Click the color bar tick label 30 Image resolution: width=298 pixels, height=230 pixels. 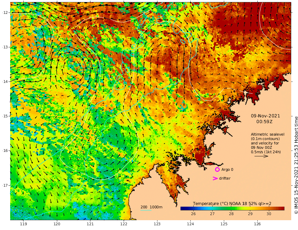click(269, 214)
